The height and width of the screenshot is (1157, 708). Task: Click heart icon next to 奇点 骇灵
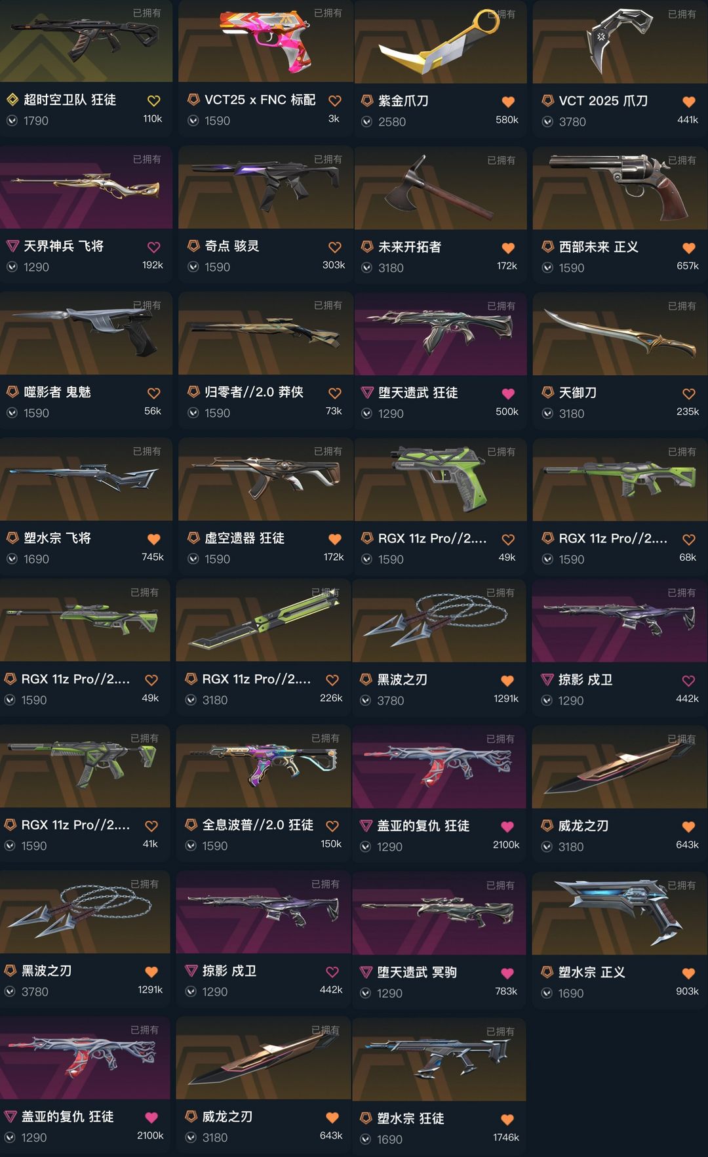[x=334, y=247]
